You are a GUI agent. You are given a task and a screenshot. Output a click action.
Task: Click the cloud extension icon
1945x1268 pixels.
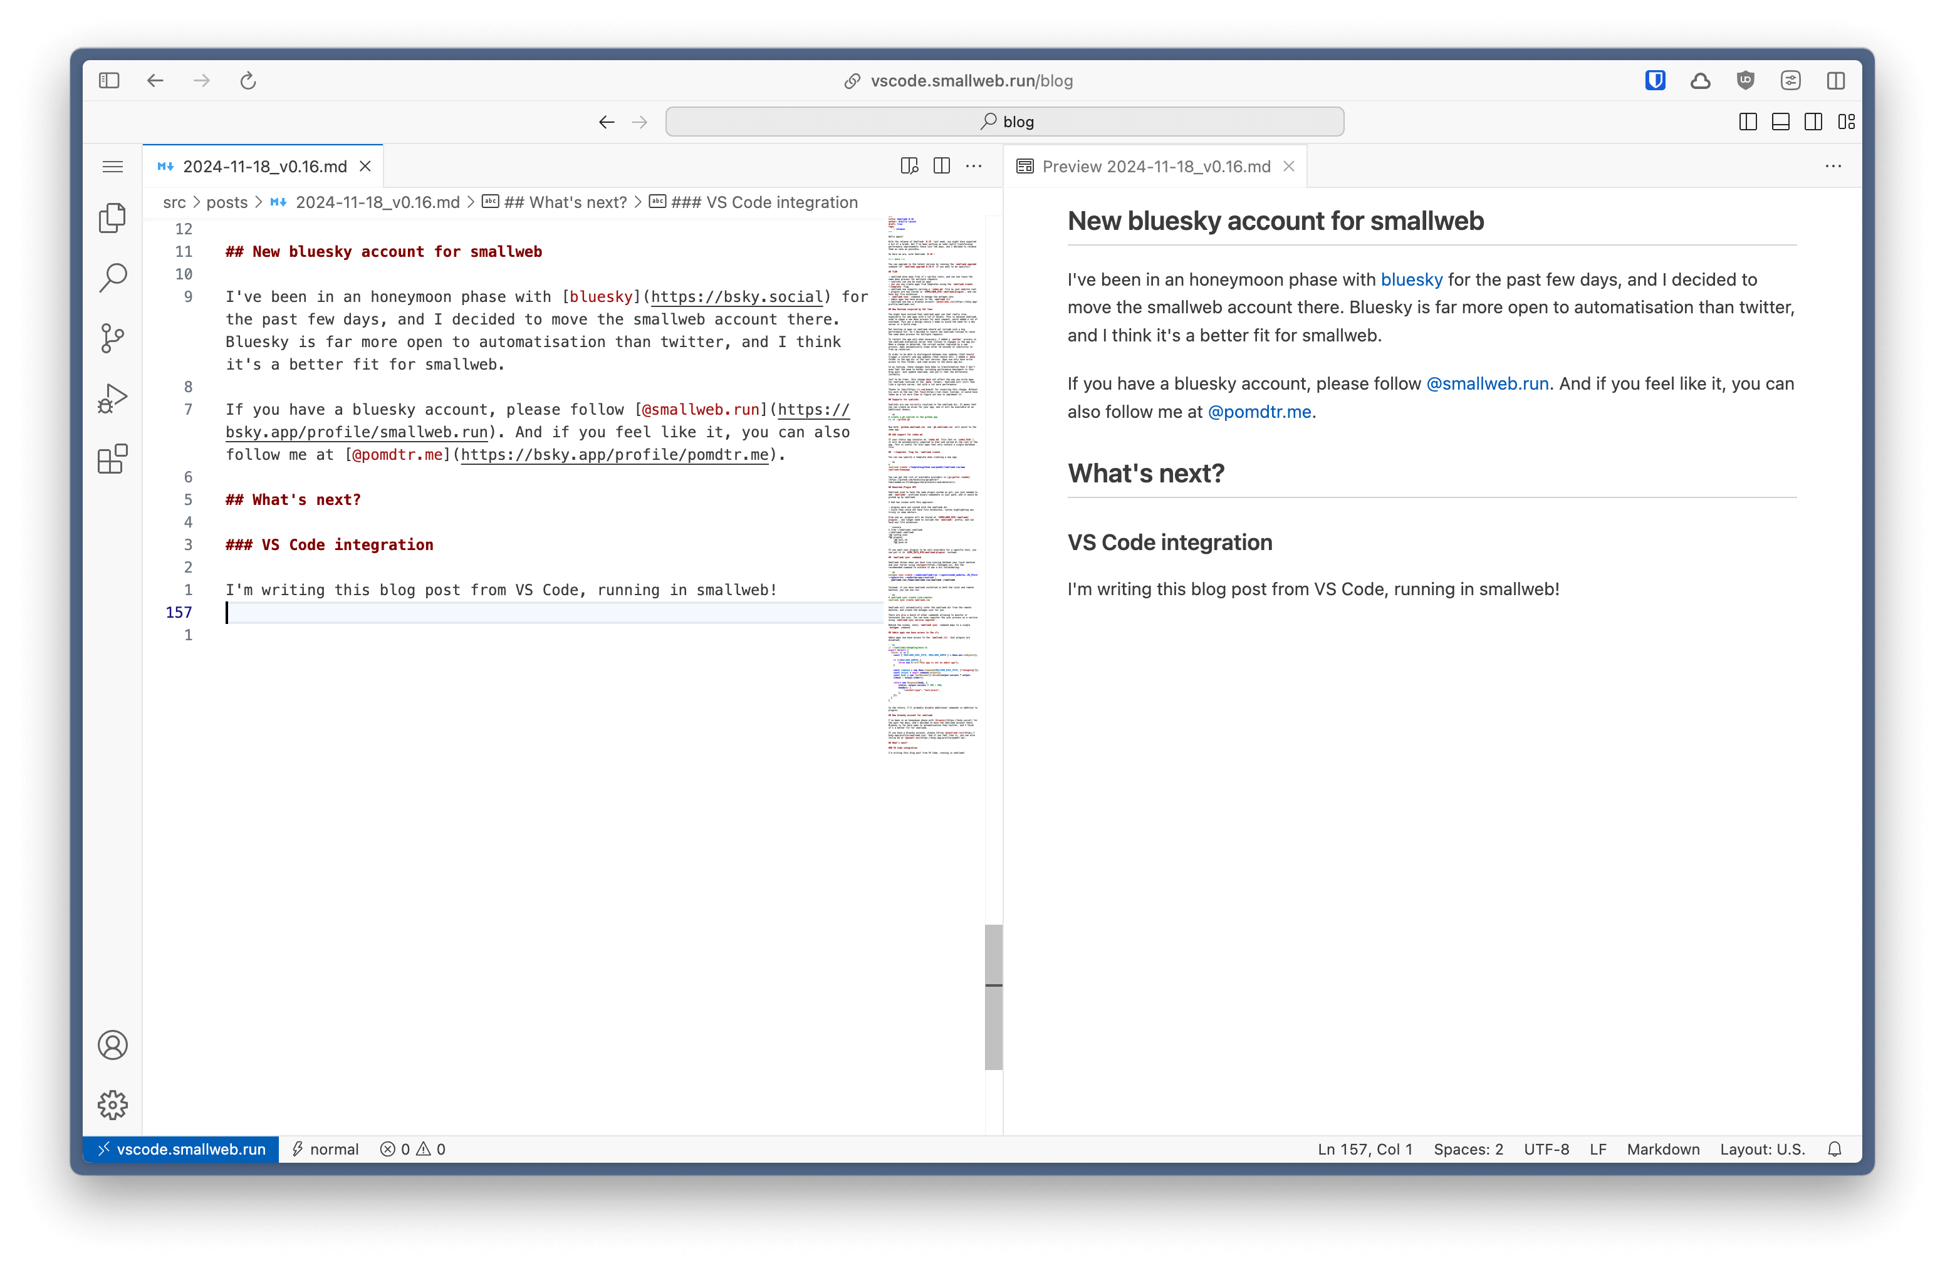coord(1701,80)
